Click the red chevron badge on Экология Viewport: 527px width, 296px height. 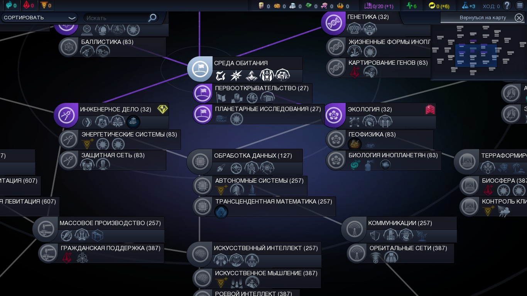click(430, 109)
